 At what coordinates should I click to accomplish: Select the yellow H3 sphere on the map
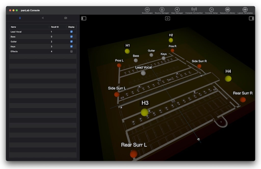coord(145,112)
